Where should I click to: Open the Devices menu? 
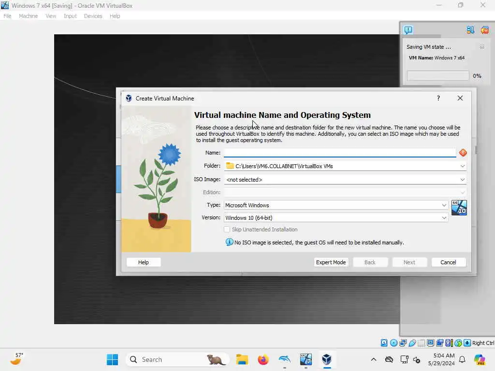click(93, 16)
